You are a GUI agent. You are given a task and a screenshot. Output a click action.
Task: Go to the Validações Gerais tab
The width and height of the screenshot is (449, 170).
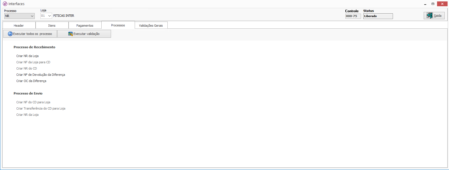[151, 26]
